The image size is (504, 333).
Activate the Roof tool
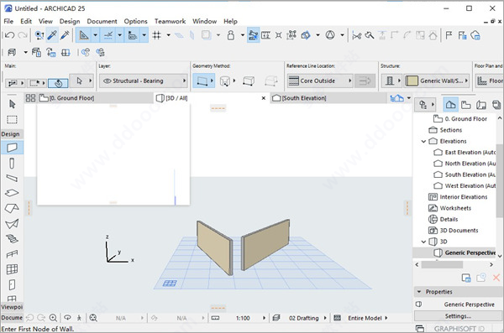12,208
